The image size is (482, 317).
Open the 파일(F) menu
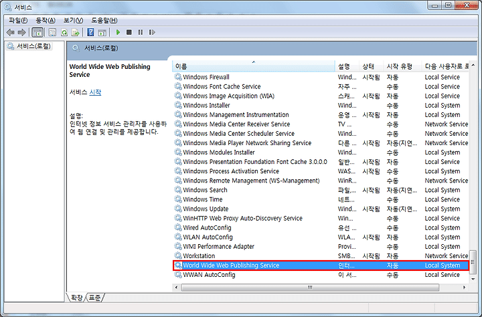(18, 21)
